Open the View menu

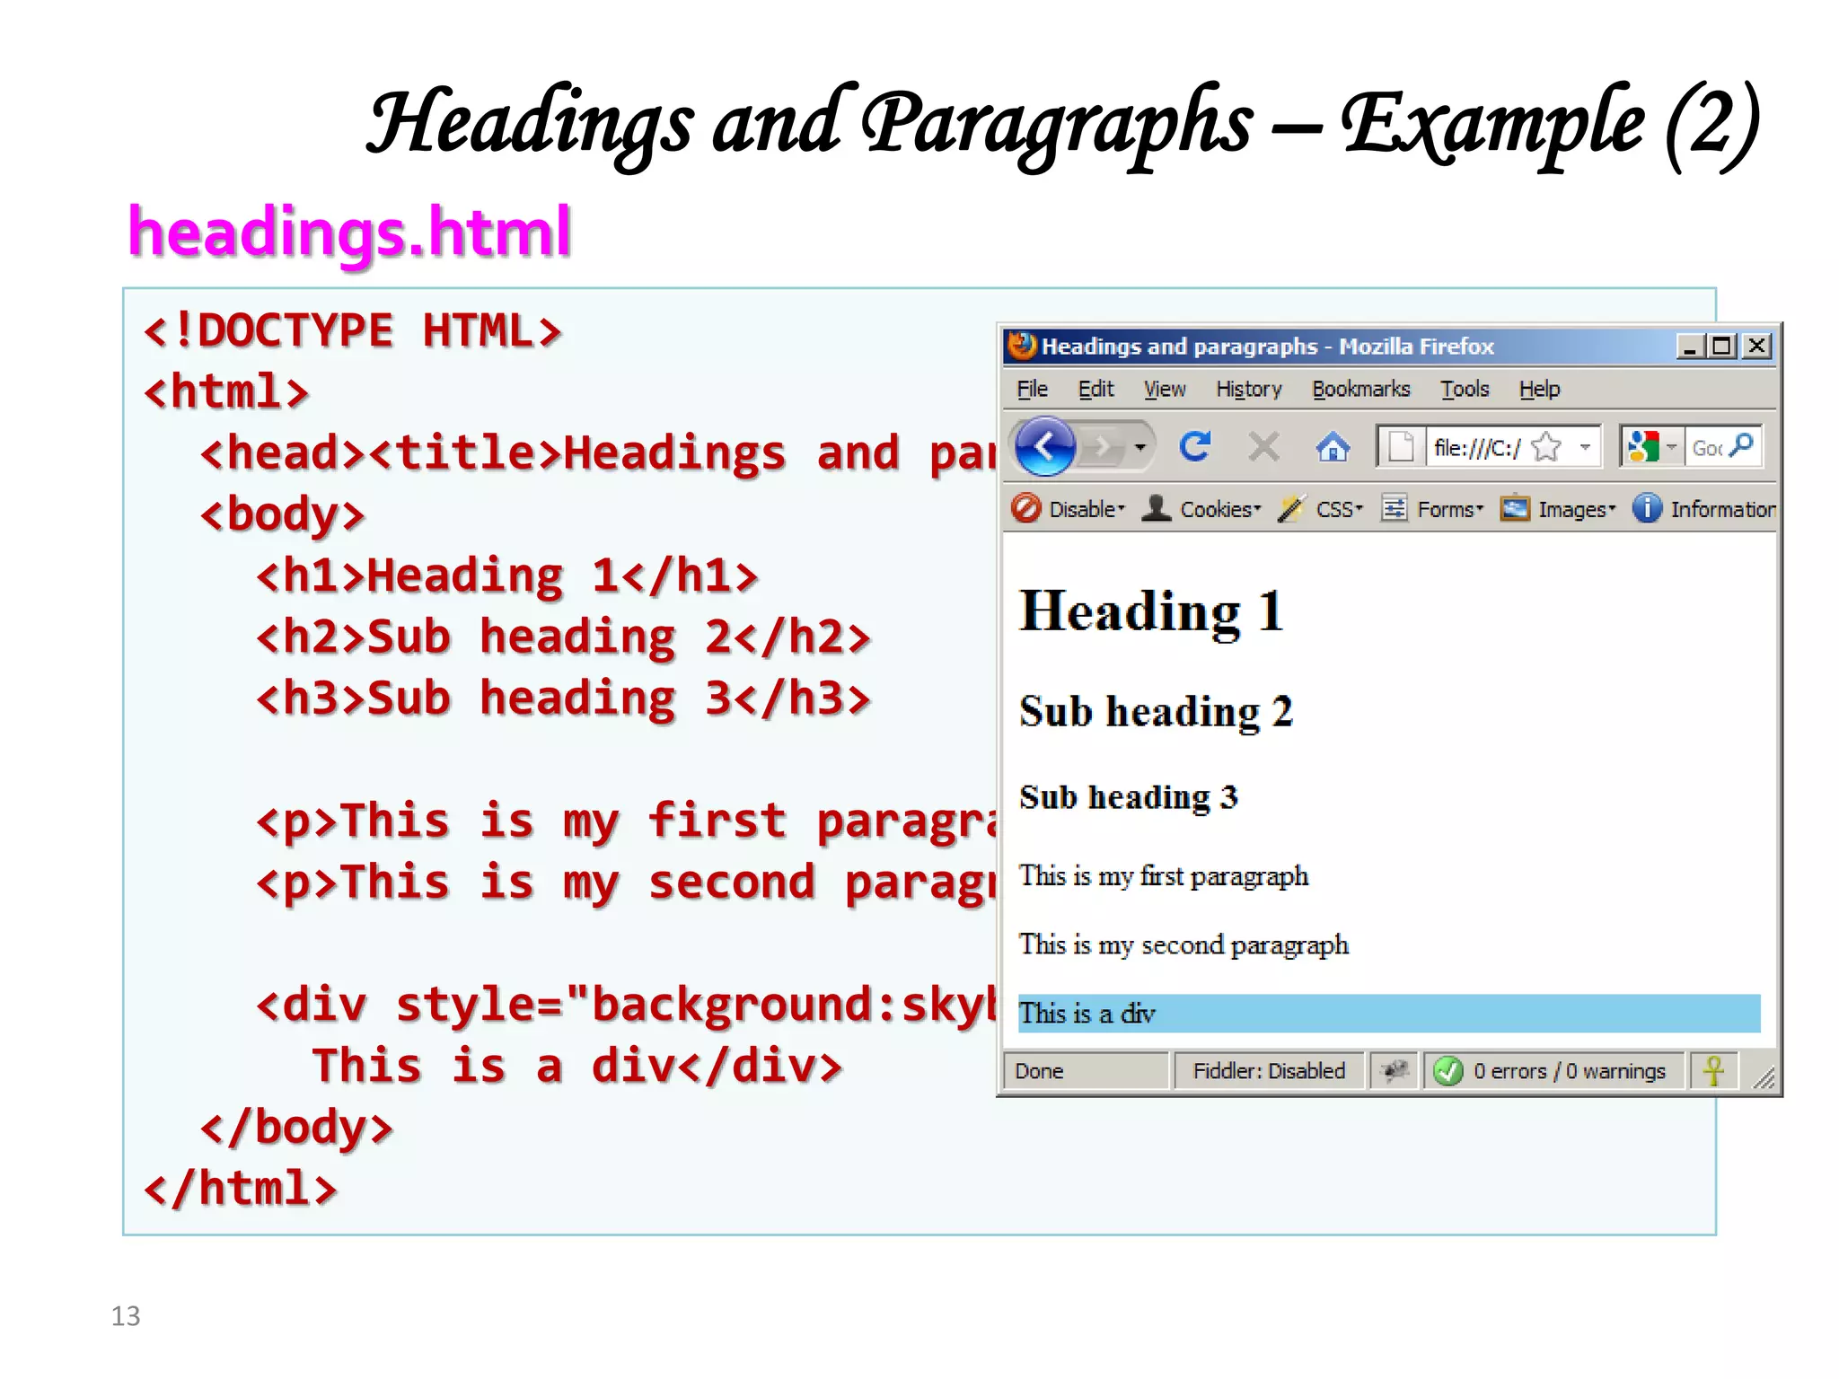click(x=1165, y=389)
